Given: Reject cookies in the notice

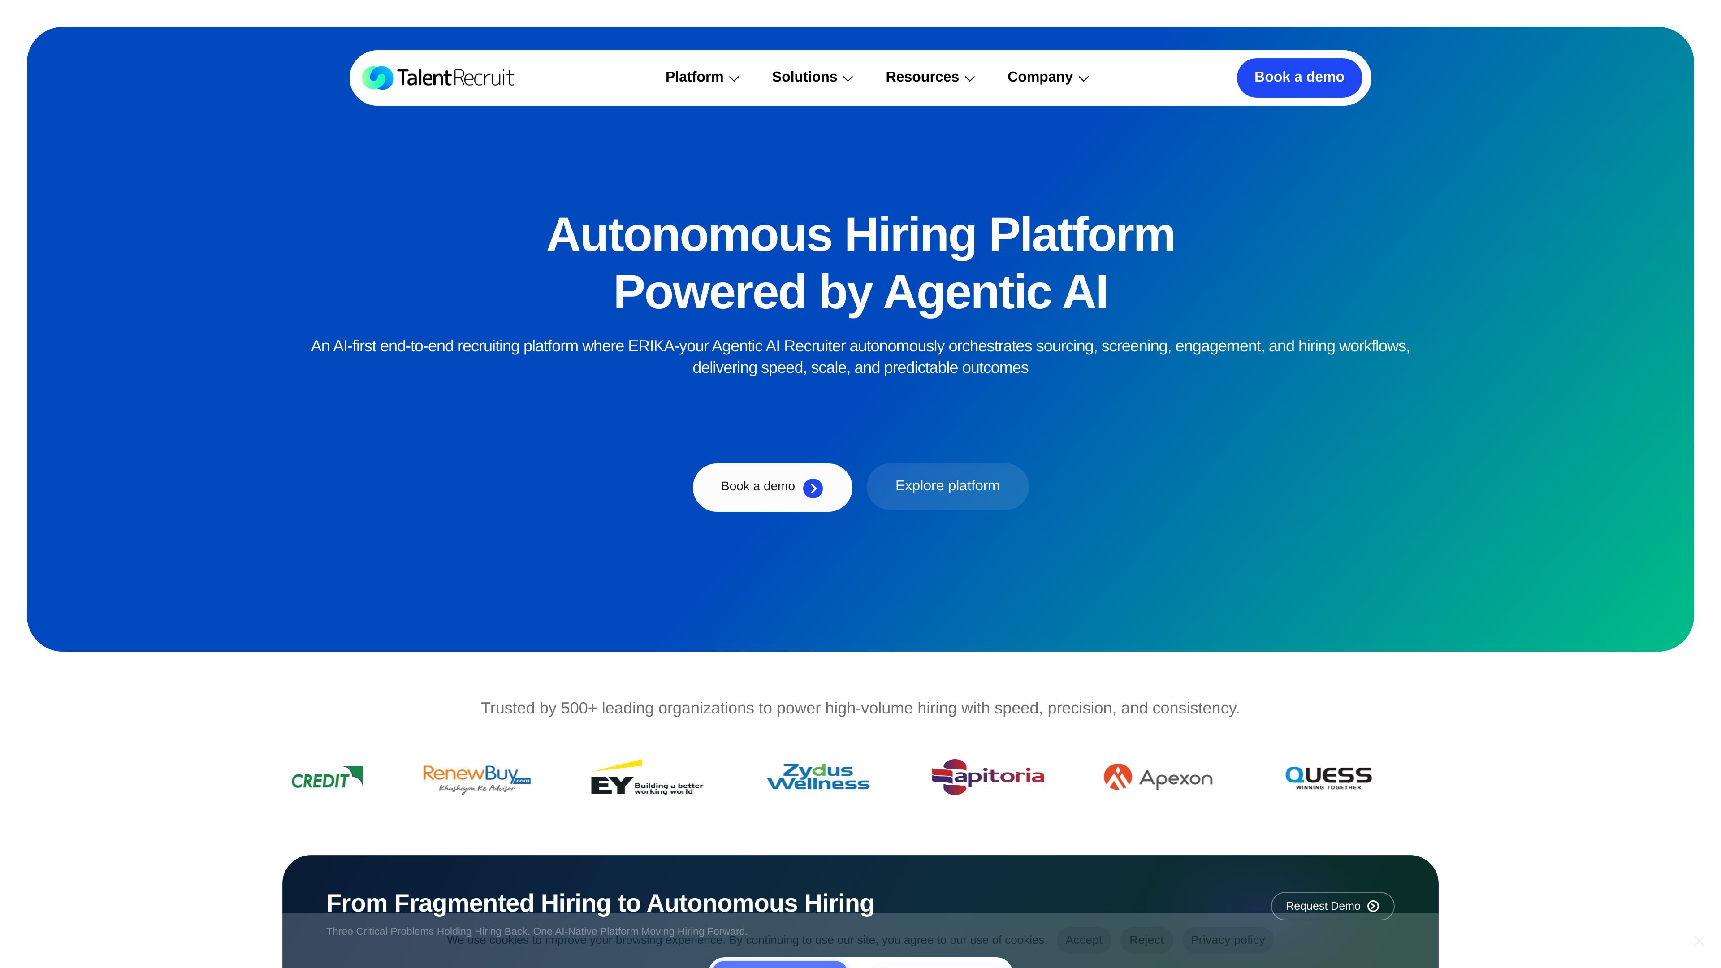Looking at the screenshot, I should [1146, 940].
